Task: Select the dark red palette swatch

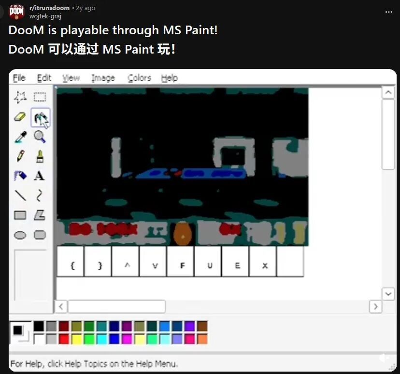Action: click(x=64, y=326)
